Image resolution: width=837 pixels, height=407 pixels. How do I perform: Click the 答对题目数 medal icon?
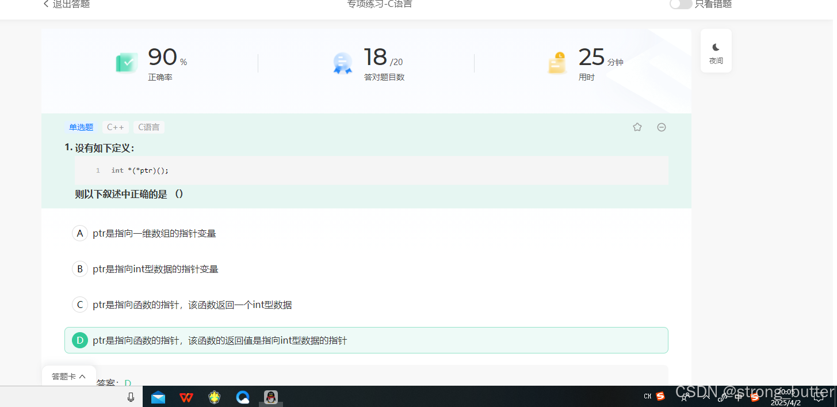click(x=343, y=63)
